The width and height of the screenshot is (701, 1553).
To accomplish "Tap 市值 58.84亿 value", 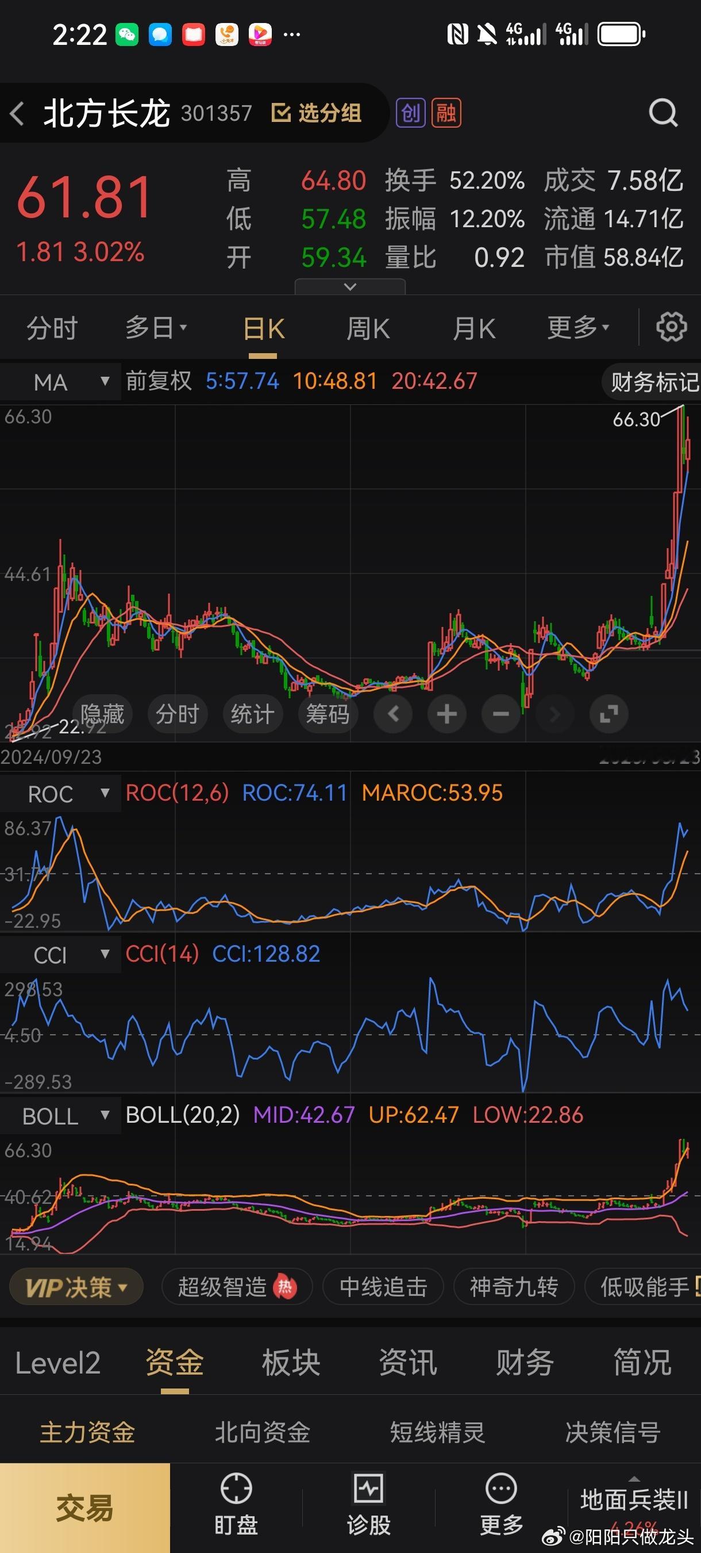I will click(x=643, y=258).
